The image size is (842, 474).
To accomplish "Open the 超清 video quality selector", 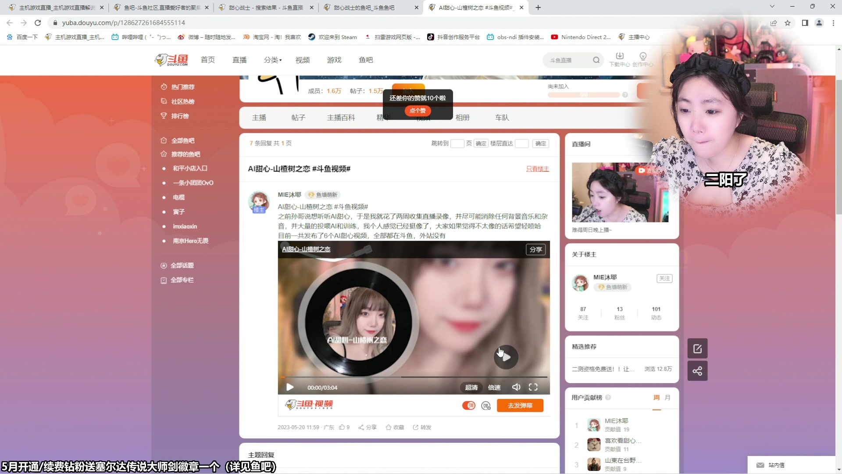I will [x=471, y=387].
